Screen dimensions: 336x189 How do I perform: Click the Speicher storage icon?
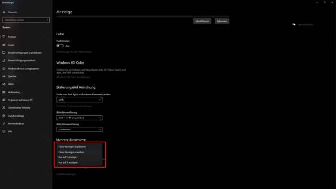4,76
